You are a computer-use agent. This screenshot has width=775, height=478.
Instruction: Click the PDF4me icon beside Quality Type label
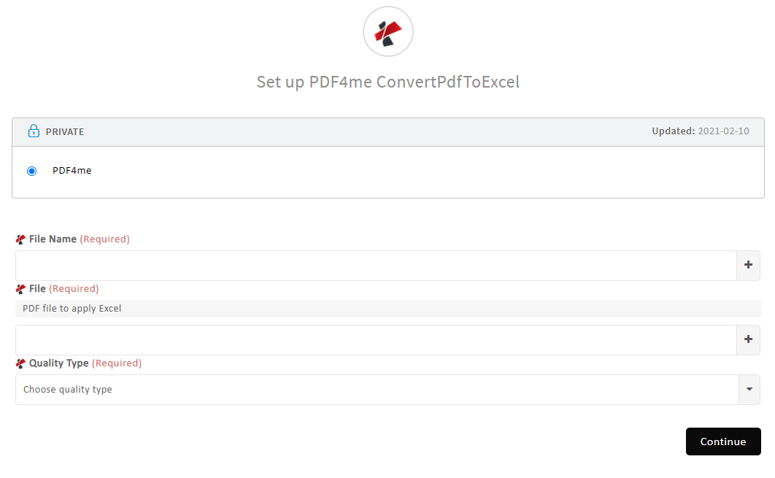(x=20, y=363)
